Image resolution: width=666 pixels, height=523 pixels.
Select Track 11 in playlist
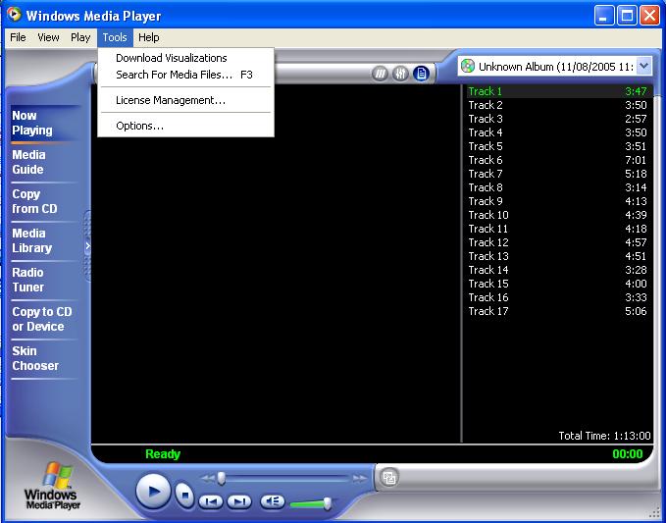(558, 229)
